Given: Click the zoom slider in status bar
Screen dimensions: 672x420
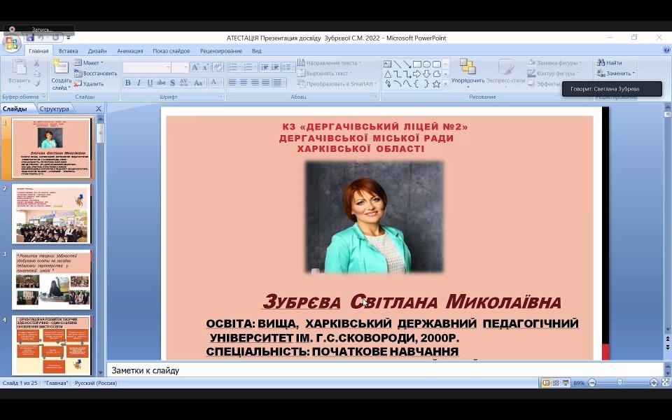Looking at the screenshot, I should coord(619,383).
